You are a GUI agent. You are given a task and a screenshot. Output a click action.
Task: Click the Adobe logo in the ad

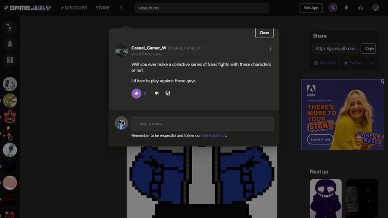[311, 90]
